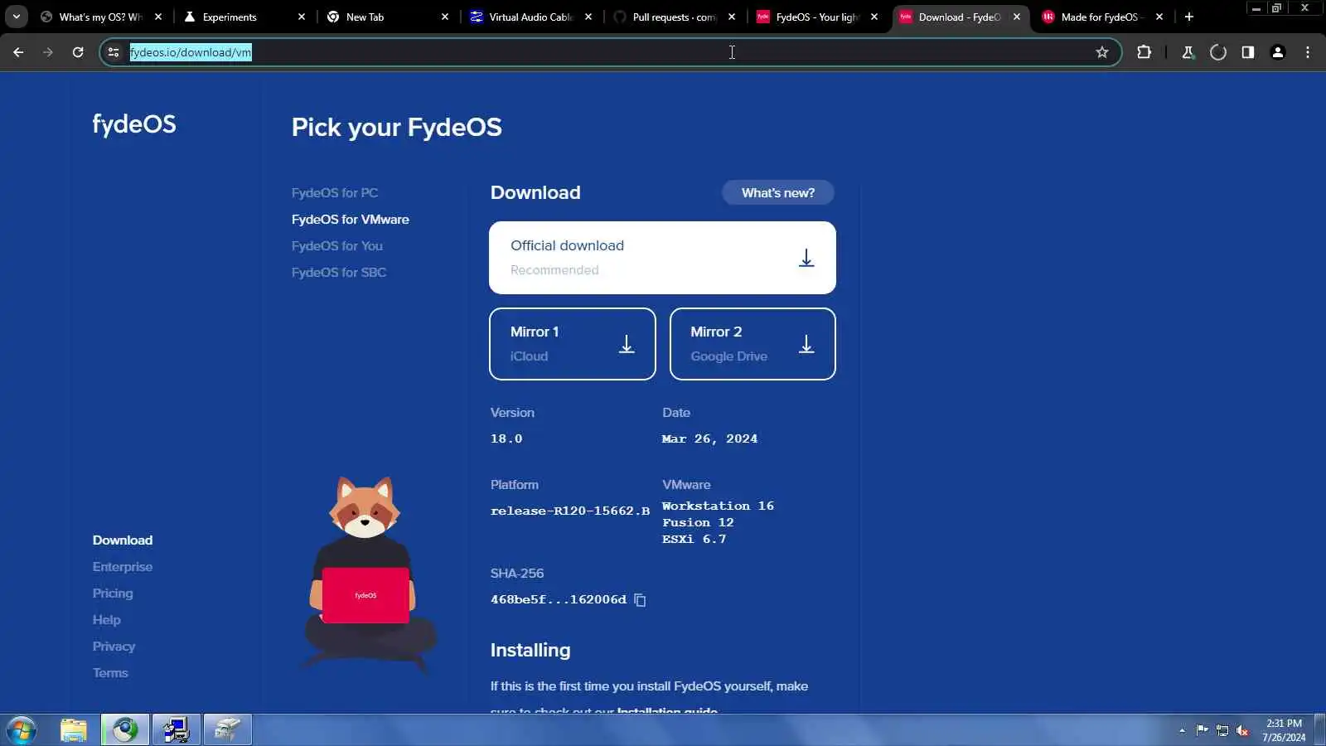Open the Download sidebar link
This screenshot has width=1326, height=746.
123,540
